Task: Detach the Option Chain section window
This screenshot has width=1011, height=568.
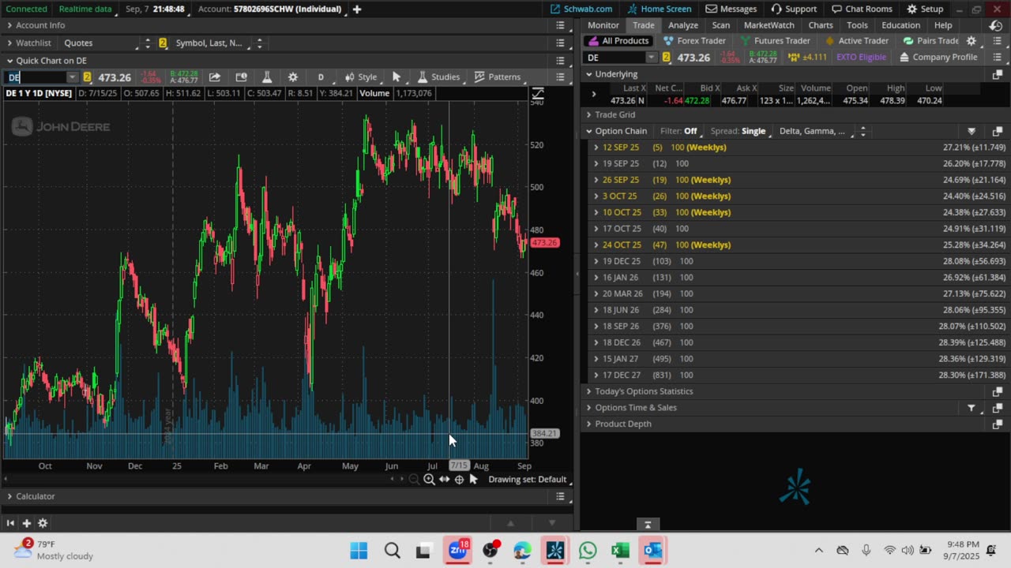Action: tap(997, 131)
